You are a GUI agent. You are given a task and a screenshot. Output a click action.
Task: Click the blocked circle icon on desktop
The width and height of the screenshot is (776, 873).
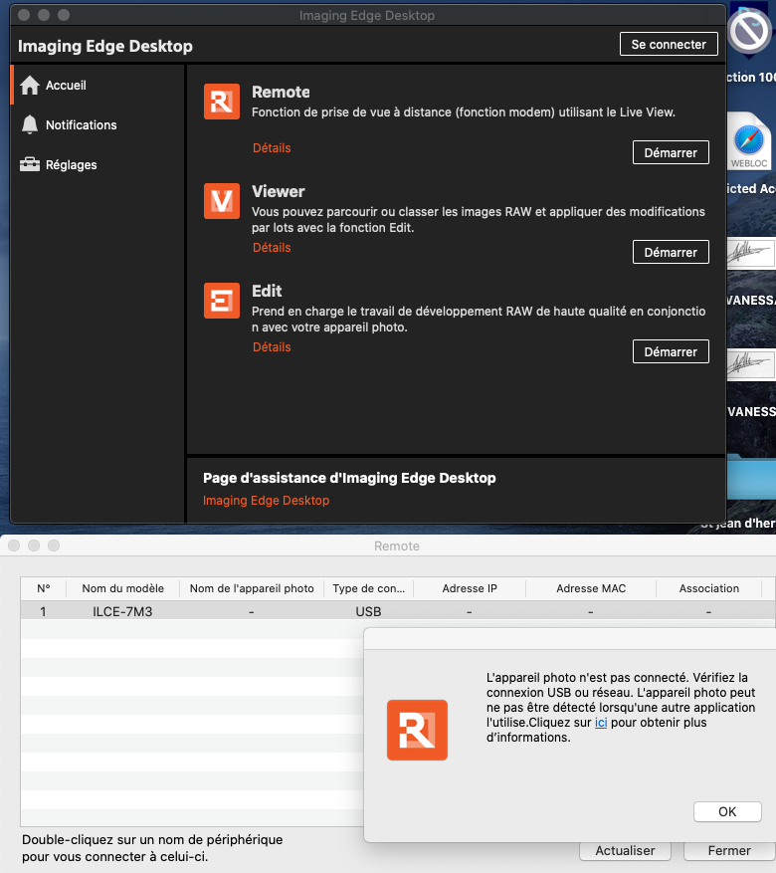pos(749,31)
